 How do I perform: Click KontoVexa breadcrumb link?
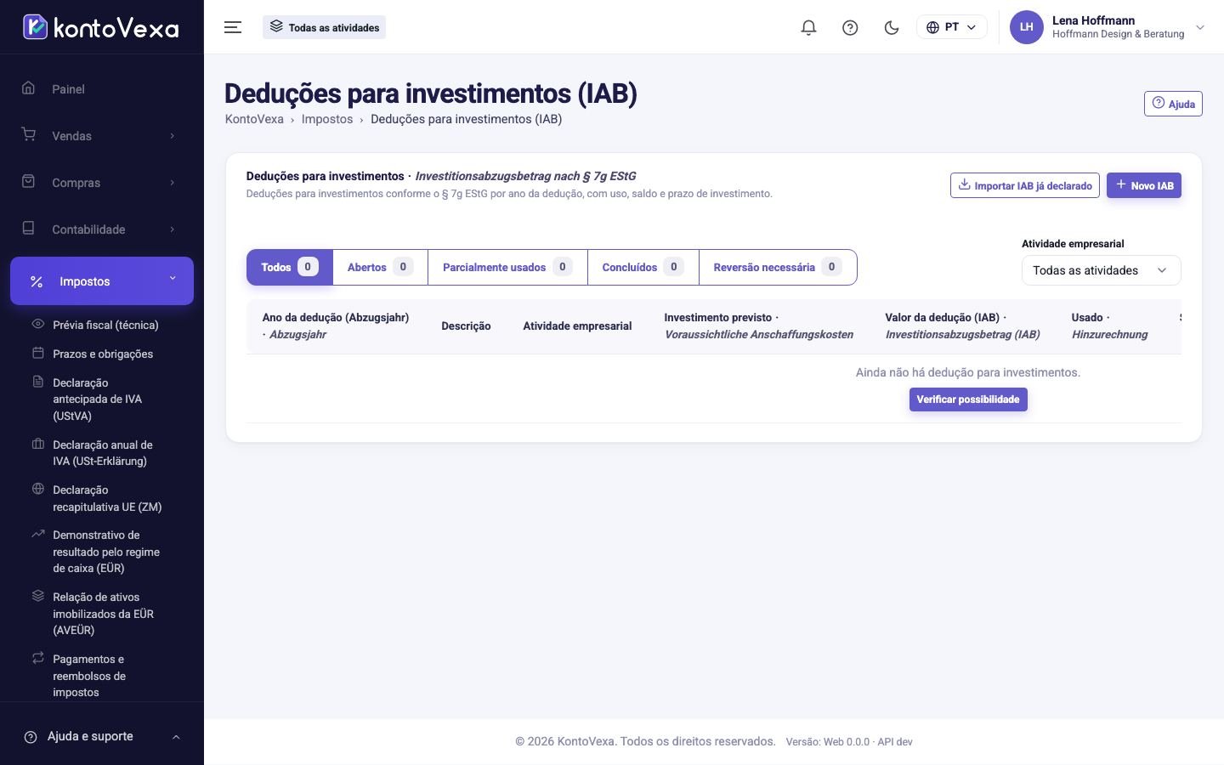254,119
